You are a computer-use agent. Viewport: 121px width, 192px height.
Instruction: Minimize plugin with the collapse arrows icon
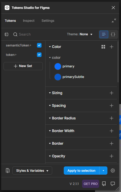click(114, 21)
